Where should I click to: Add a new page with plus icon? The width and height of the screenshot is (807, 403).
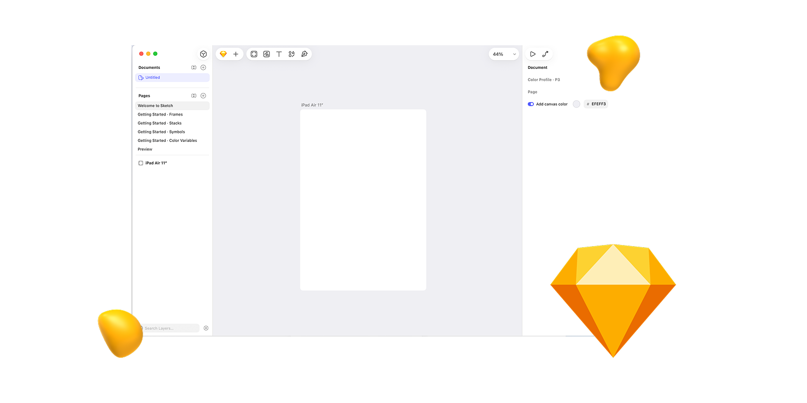(203, 96)
